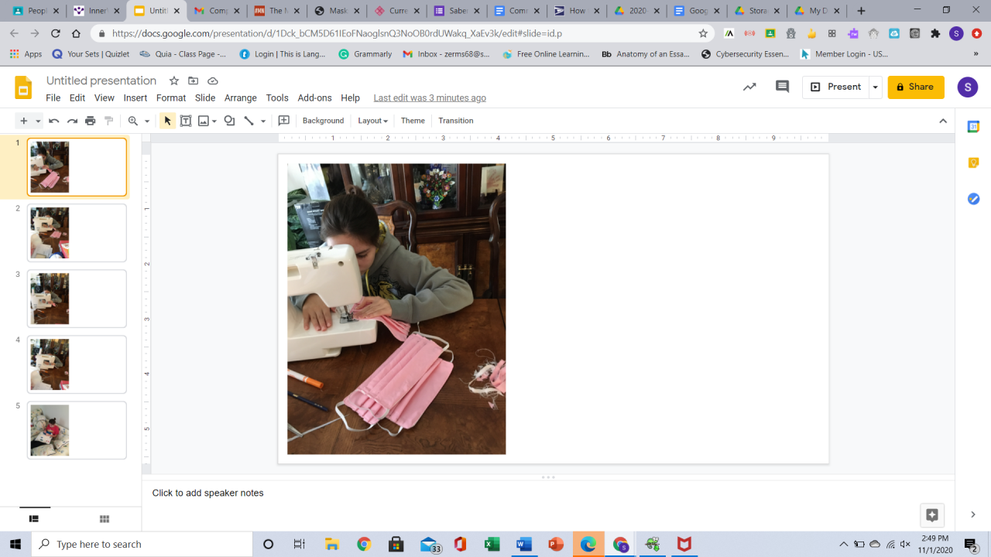Add a comment from the toolbar
991x557 pixels.
pyautogui.click(x=284, y=121)
